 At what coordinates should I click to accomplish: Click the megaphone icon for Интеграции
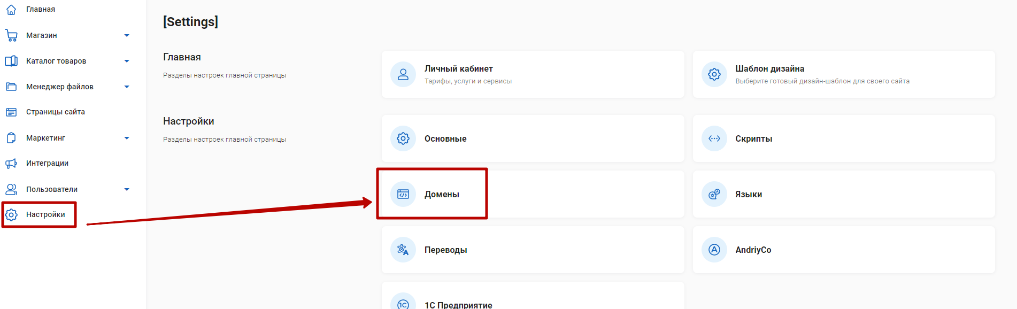(11, 164)
